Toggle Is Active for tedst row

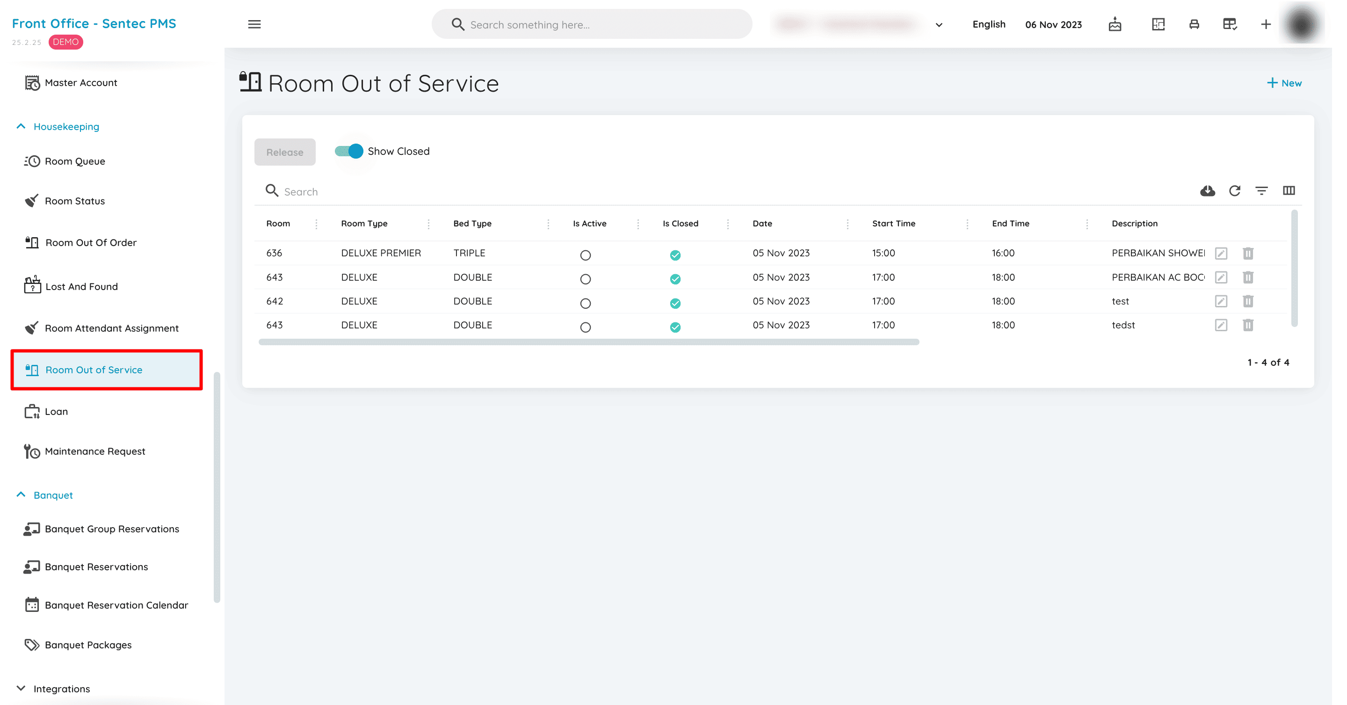pyautogui.click(x=585, y=327)
